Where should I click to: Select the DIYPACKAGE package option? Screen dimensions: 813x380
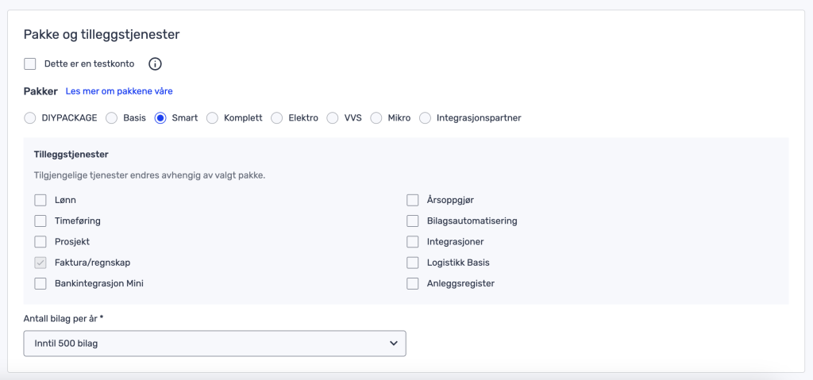tap(30, 118)
